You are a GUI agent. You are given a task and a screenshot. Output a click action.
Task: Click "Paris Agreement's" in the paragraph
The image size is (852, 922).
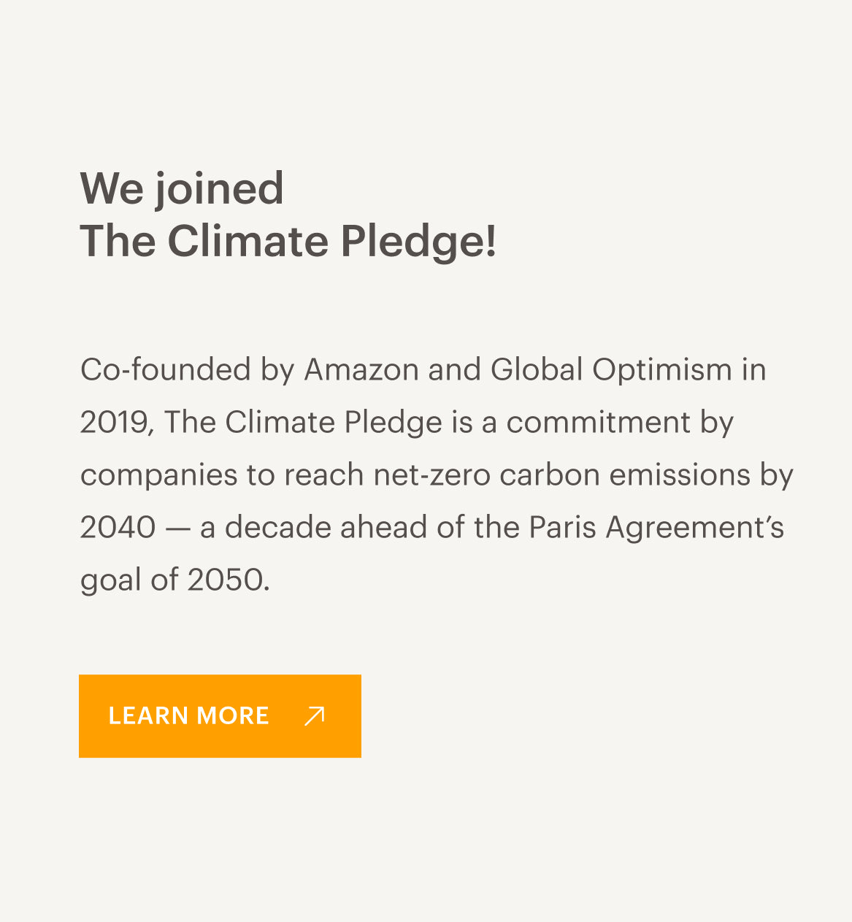(x=656, y=528)
